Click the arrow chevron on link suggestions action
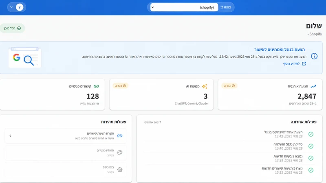 click(x=11, y=136)
